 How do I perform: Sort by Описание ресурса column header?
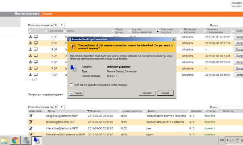pos(168,31)
